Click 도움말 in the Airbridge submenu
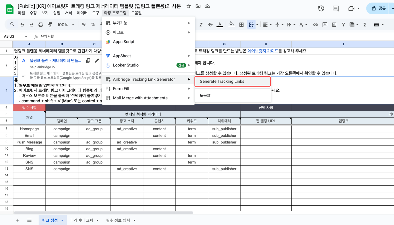 pyautogui.click(x=233, y=95)
